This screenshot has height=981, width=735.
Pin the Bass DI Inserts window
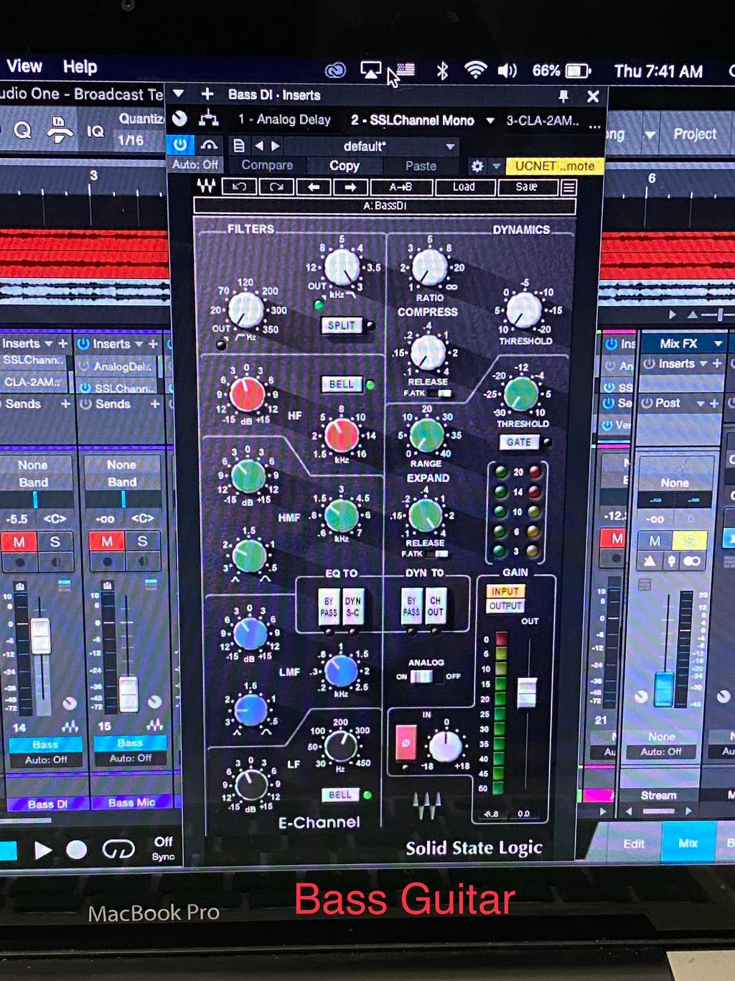(x=563, y=96)
